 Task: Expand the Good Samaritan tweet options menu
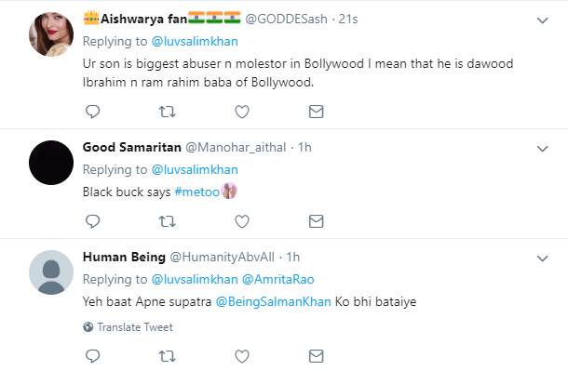click(x=542, y=148)
